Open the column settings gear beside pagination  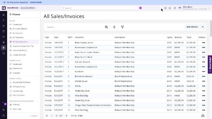coord(47,116)
